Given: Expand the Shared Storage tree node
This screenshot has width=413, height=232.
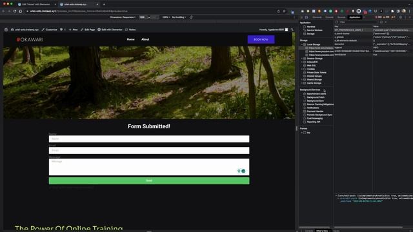Looking at the screenshot, I should click(x=302, y=80).
